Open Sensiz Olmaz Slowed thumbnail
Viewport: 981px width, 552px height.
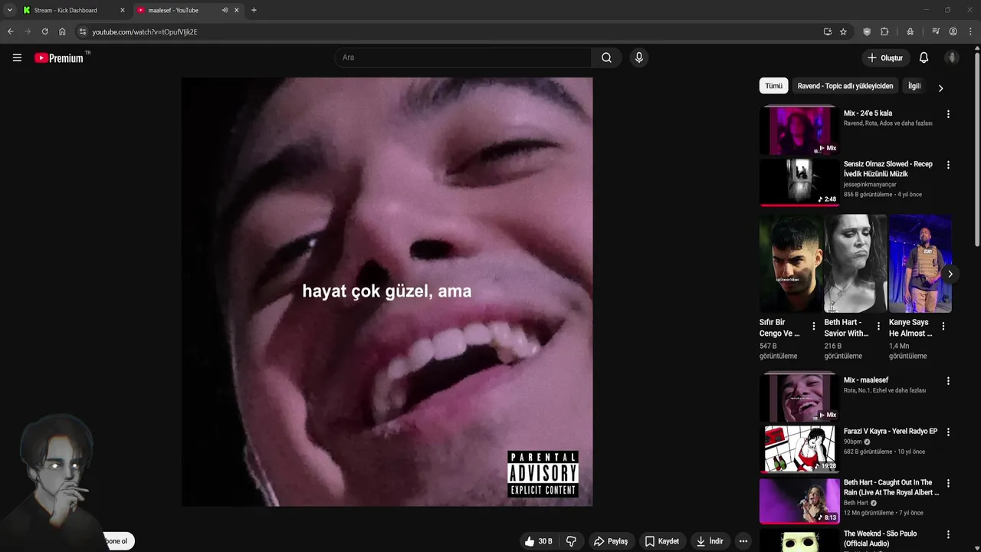coord(799,182)
